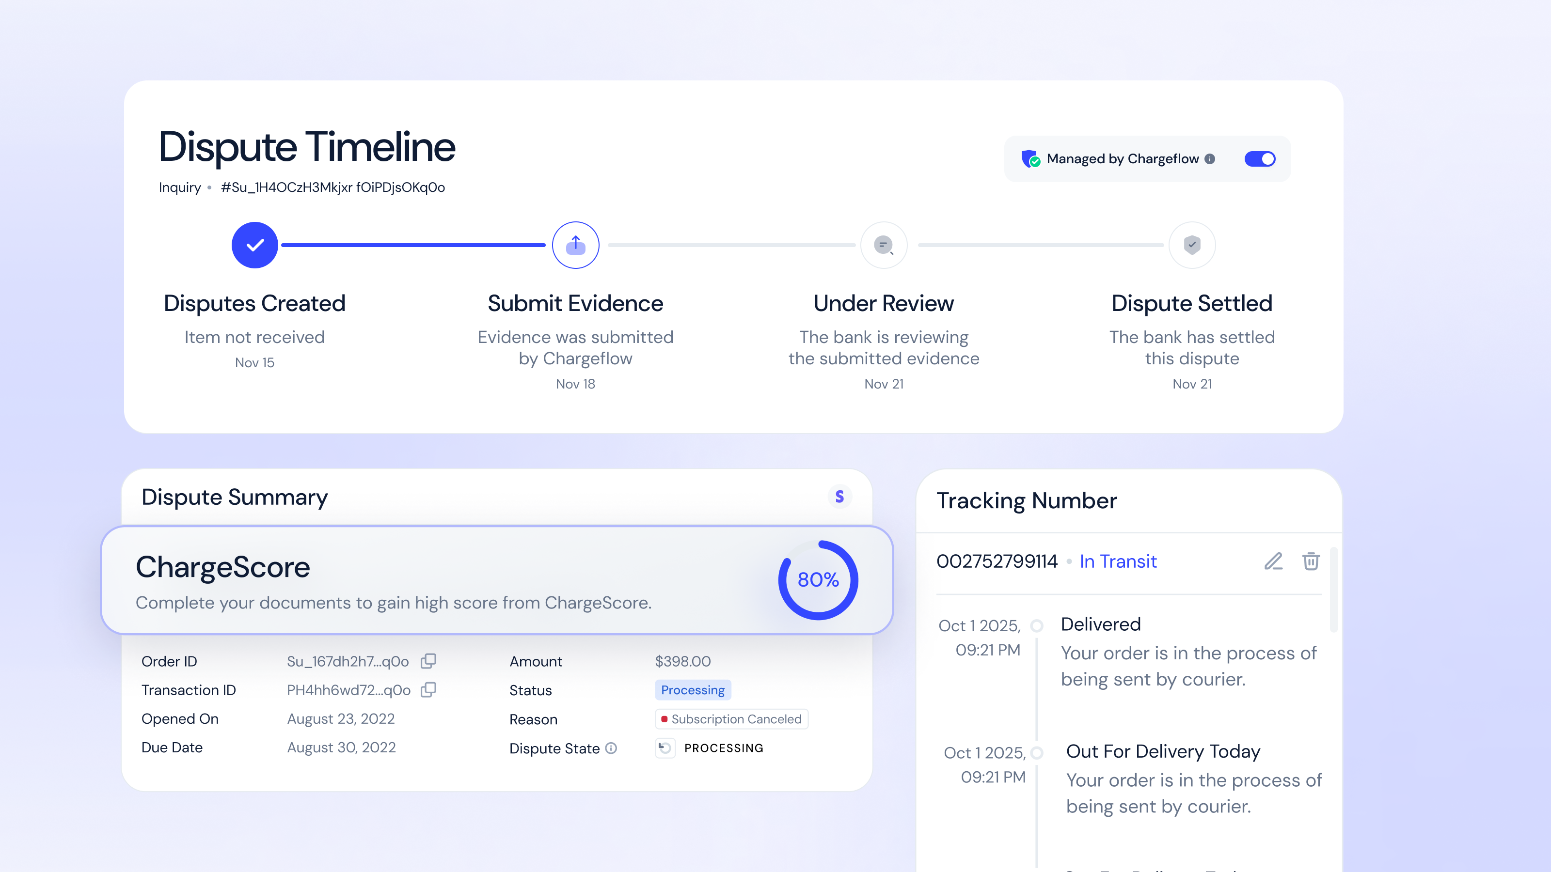
Task: Click the info icon beside Managed by Chargeflow
Action: pyautogui.click(x=1210, y=159)
